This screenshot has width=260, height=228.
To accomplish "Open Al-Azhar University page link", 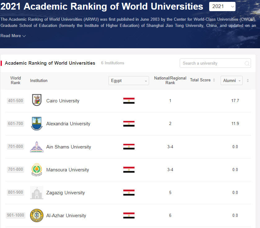I will (66, 216).
